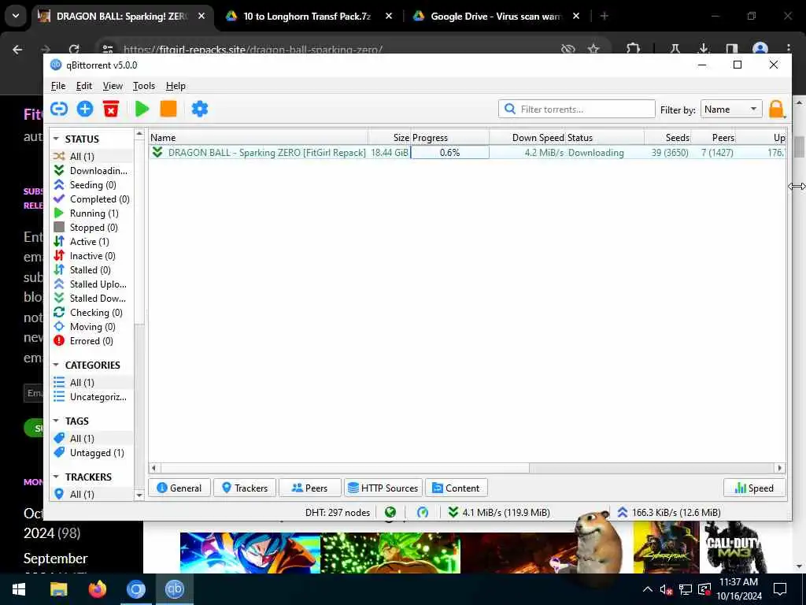This screenshot has width=806, height=605.
Task: Click the green Start torrent play icon
Action: click(142, 109)
